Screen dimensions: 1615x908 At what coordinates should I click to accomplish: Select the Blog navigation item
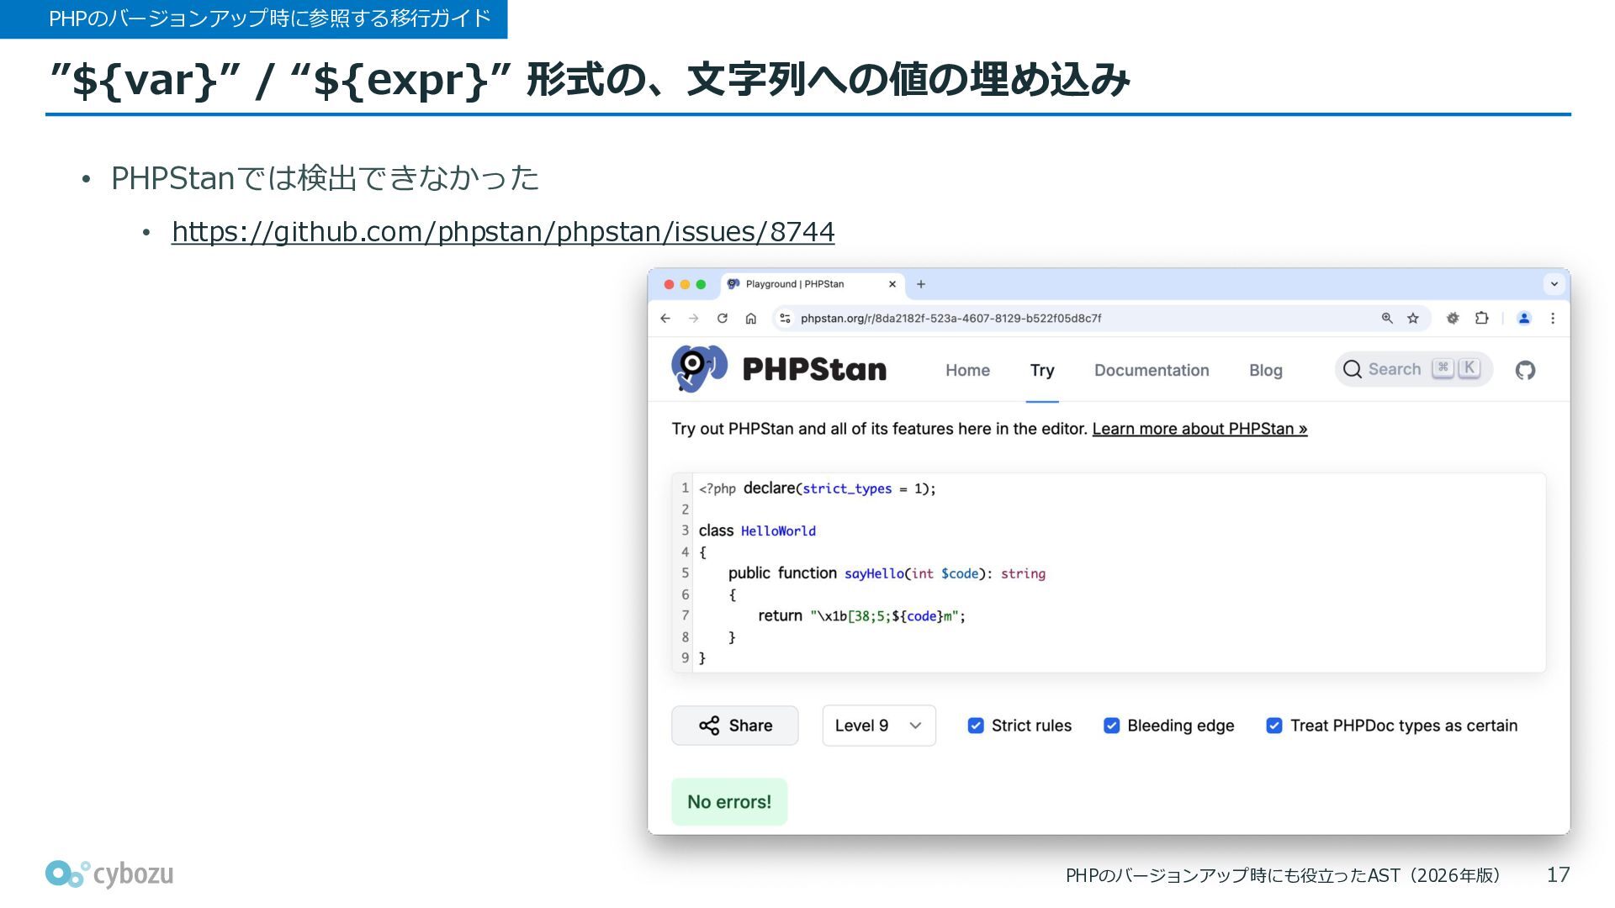(1265, 371)
